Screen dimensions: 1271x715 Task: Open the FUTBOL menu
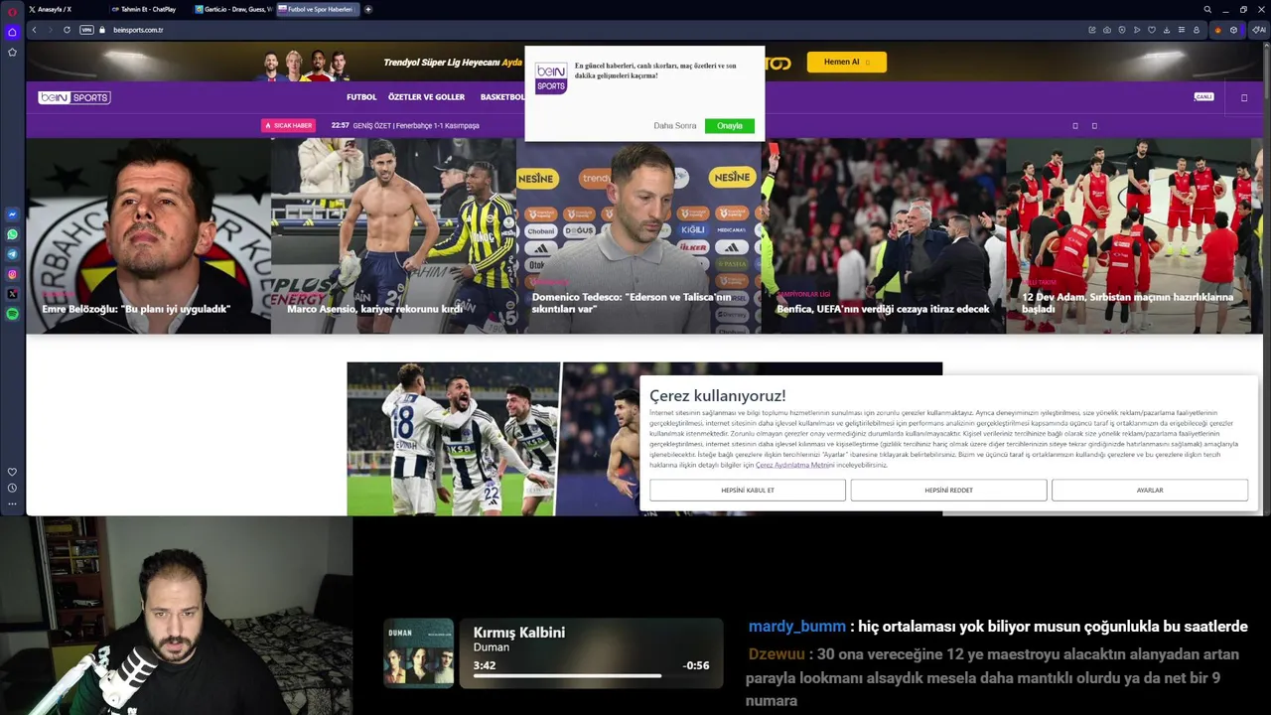point(361,97)
